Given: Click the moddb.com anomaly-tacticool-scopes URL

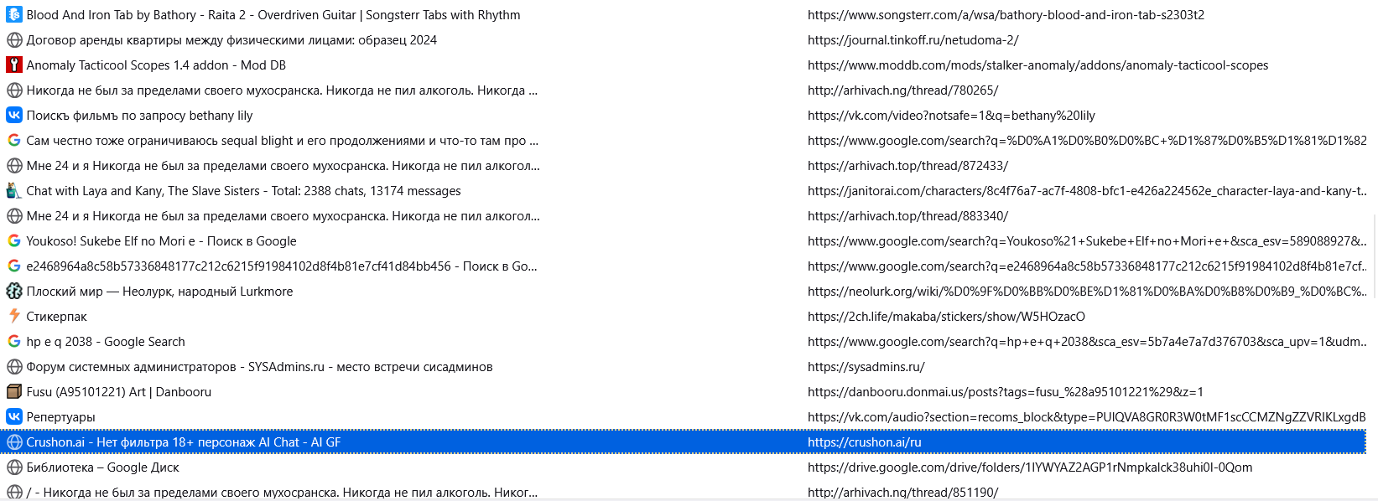Looking at the screenshot, I should click(x=1037, y=65).
